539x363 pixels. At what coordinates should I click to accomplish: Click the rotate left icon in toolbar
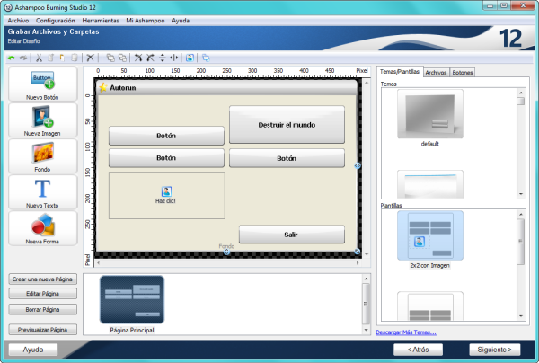click(x=138, y=58)
